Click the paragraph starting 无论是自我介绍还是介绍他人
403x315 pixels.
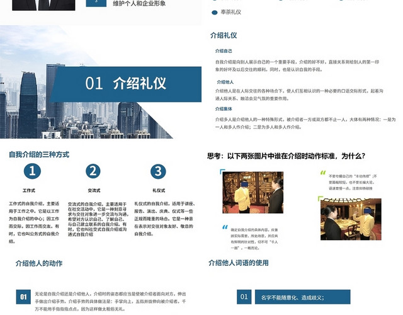111,301
